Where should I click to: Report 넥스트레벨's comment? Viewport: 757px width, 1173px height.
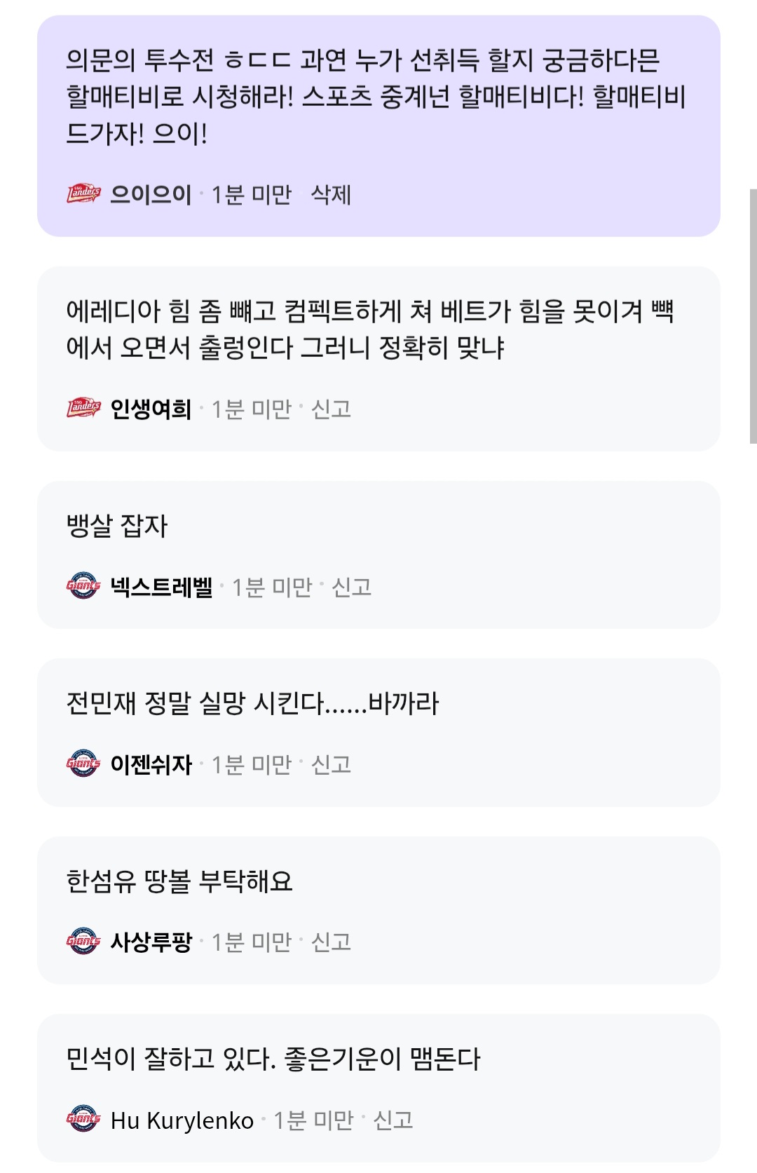(x=351, y=587)
